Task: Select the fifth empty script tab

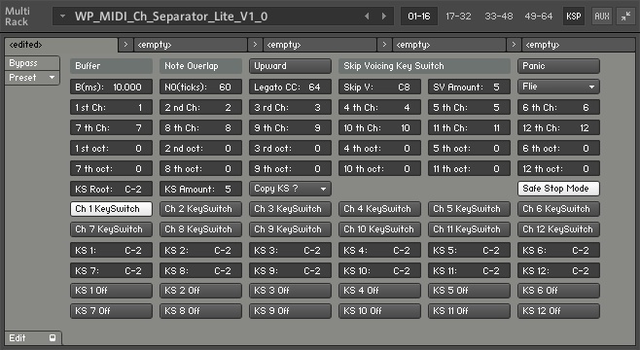Action: [579, 45]
